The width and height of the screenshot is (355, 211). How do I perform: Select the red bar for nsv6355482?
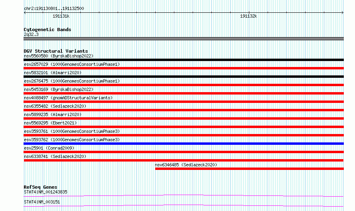[x=183, y=110]
